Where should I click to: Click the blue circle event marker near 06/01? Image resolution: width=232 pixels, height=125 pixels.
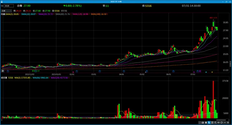[x=173, y=71]
